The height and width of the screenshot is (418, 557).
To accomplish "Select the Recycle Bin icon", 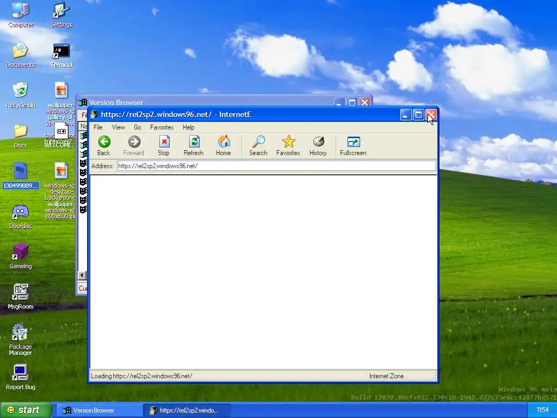I will coord(21,95).
